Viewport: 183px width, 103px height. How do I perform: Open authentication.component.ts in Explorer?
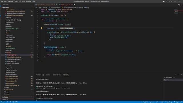(15, 15)
